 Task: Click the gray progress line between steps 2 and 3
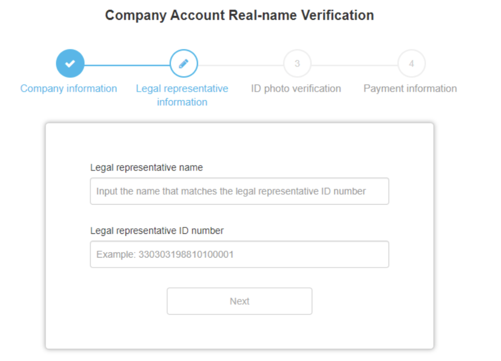(240, 66)
